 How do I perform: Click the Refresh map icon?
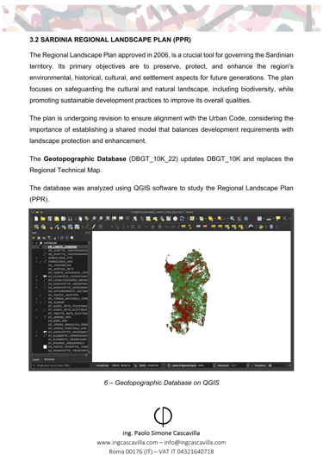(x=183, y=219)
